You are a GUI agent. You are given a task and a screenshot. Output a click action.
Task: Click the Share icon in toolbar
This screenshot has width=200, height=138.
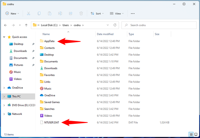click(71, 13)
